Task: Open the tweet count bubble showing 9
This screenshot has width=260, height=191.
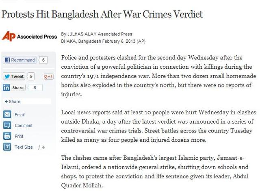Action: coord(31,76)
